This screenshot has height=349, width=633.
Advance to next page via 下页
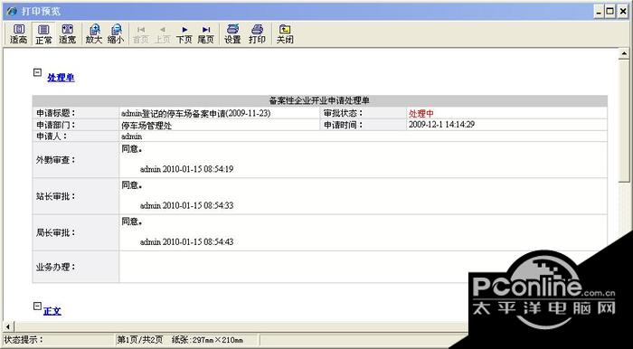point(184,33)
